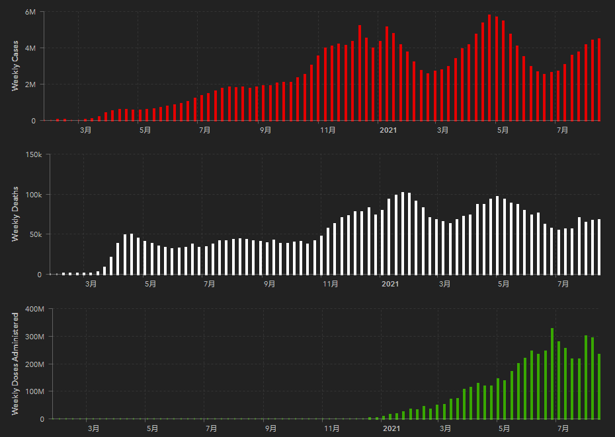Click the 200M label on Weekly Doses axis

(x=36, y=364)
